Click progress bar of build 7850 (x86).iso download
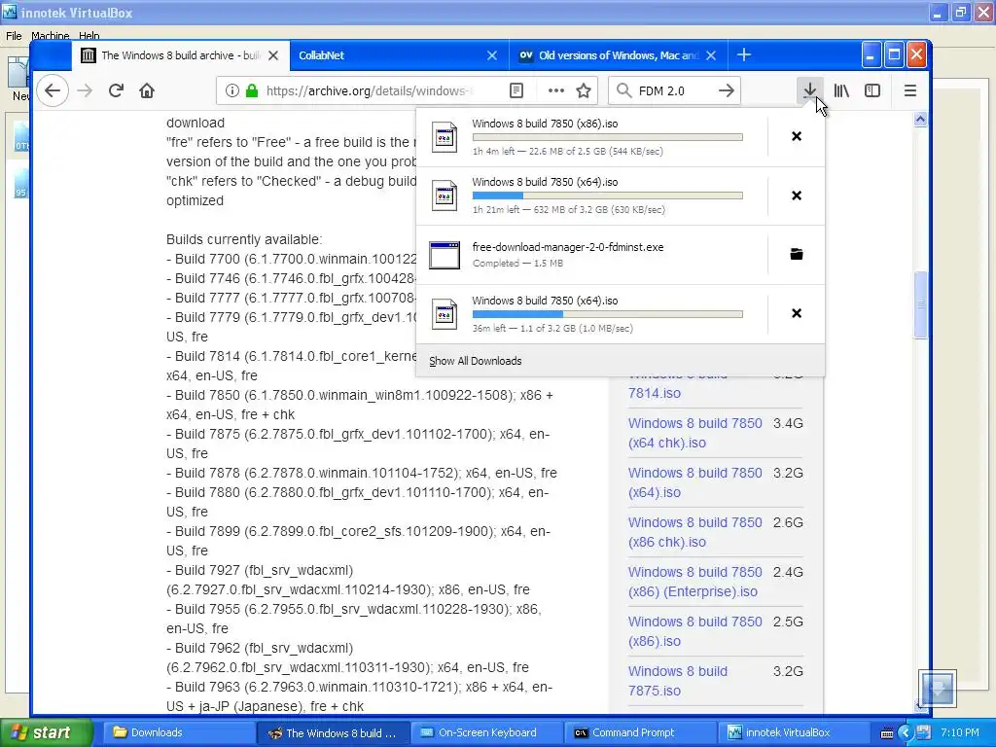996x747 pixels. (x=607, y=137)
